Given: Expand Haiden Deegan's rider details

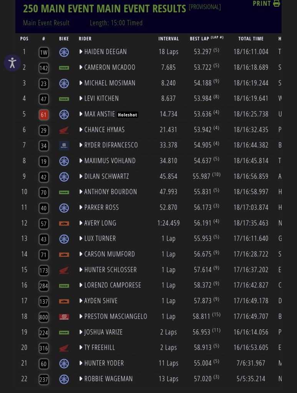Looking at the screenshot, I should (x=81, y=52).
